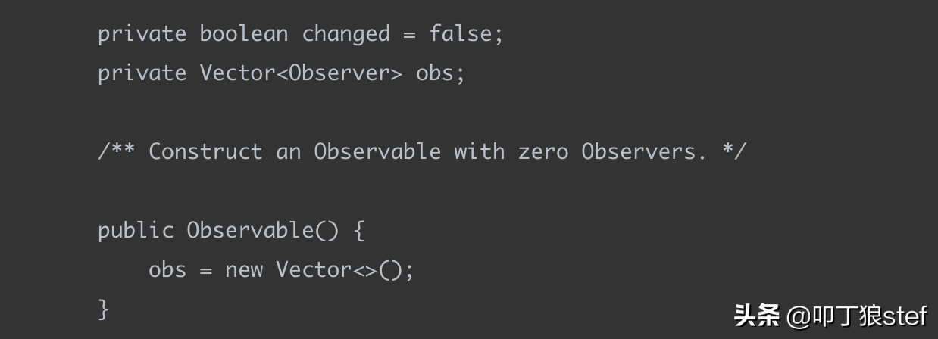Click the opening curly brace after Observable()
This screenshot has height=339, width=938.
click(359, 231)
